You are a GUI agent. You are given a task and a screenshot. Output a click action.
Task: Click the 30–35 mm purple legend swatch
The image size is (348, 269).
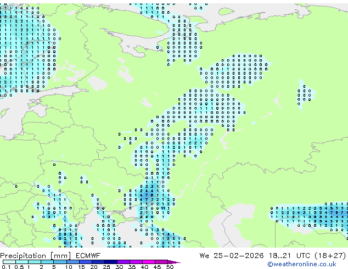123,262
